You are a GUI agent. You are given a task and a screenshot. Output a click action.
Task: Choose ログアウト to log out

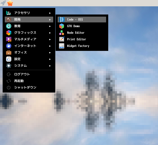[29, 74]
